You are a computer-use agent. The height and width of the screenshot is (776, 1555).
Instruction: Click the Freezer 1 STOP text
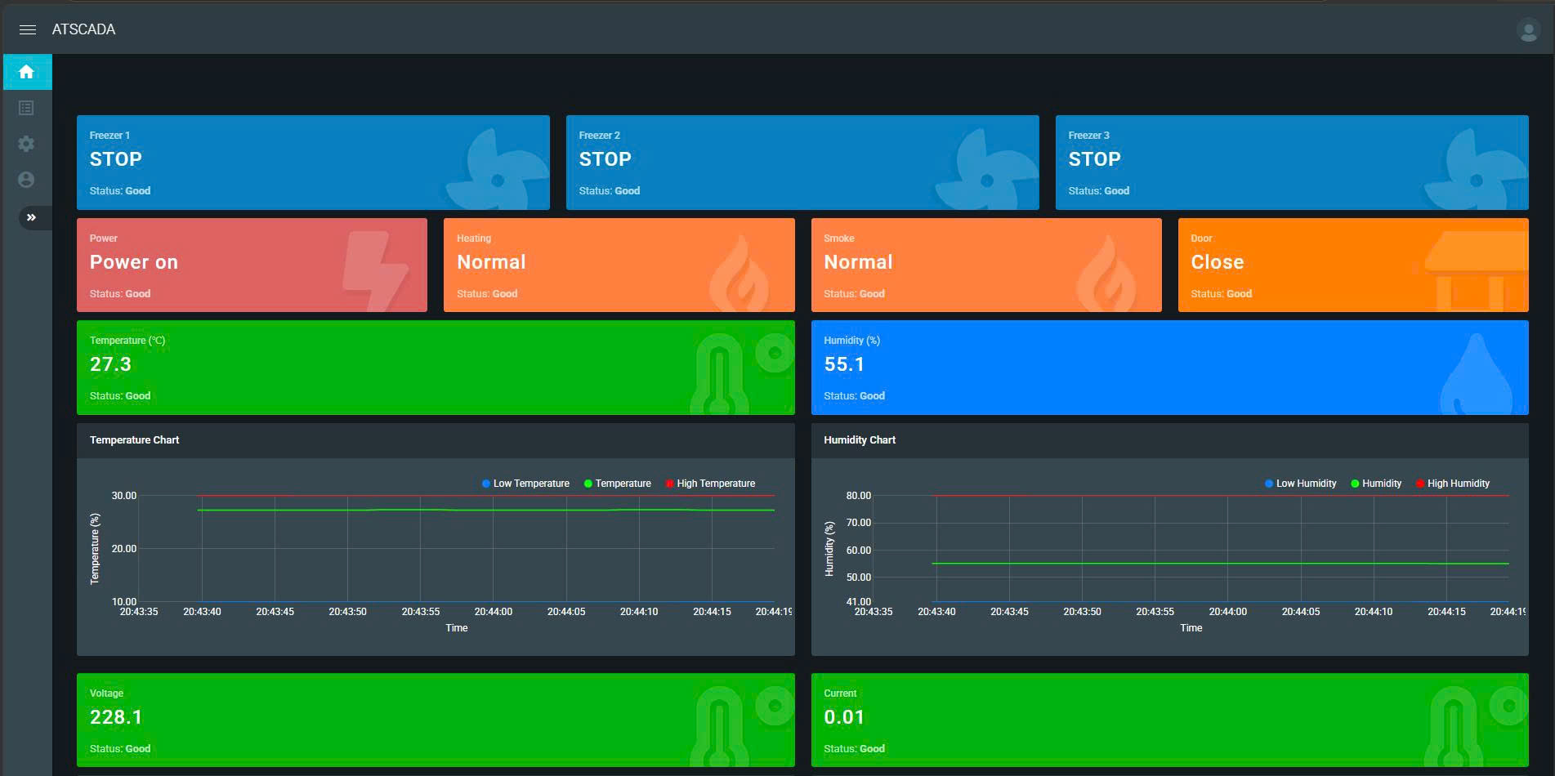click(x=116, y=159)
